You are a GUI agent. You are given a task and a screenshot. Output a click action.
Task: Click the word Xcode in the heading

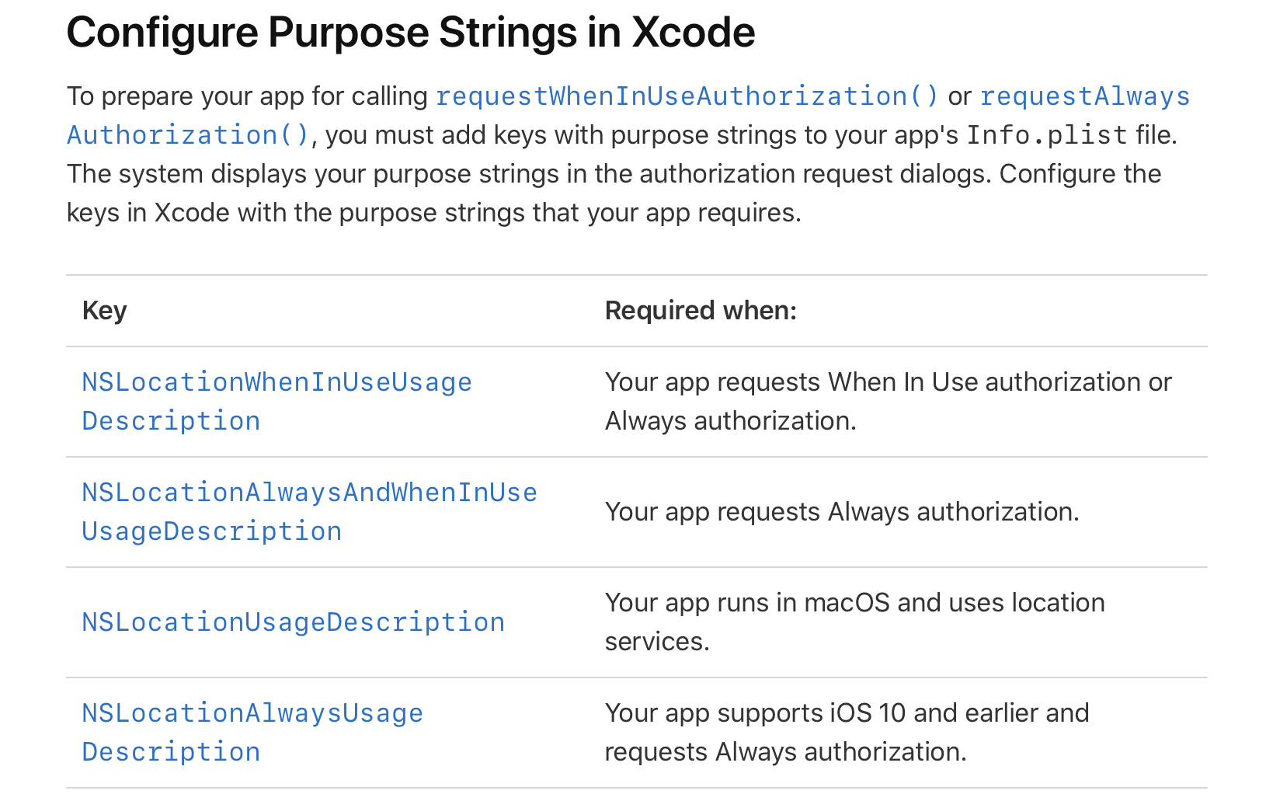pyautogui.click(x=693, y=33)
